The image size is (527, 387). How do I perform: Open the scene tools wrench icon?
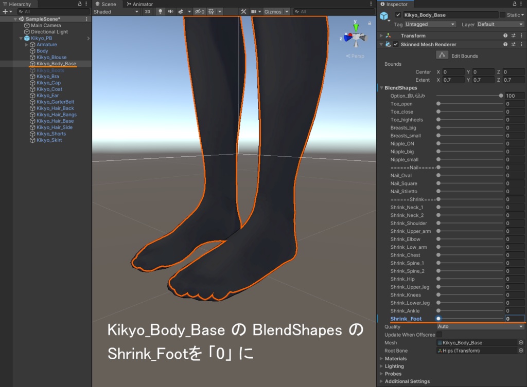coord(243,11)
